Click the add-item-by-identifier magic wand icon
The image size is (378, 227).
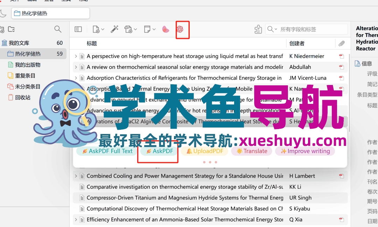click(x=114, y=29)
